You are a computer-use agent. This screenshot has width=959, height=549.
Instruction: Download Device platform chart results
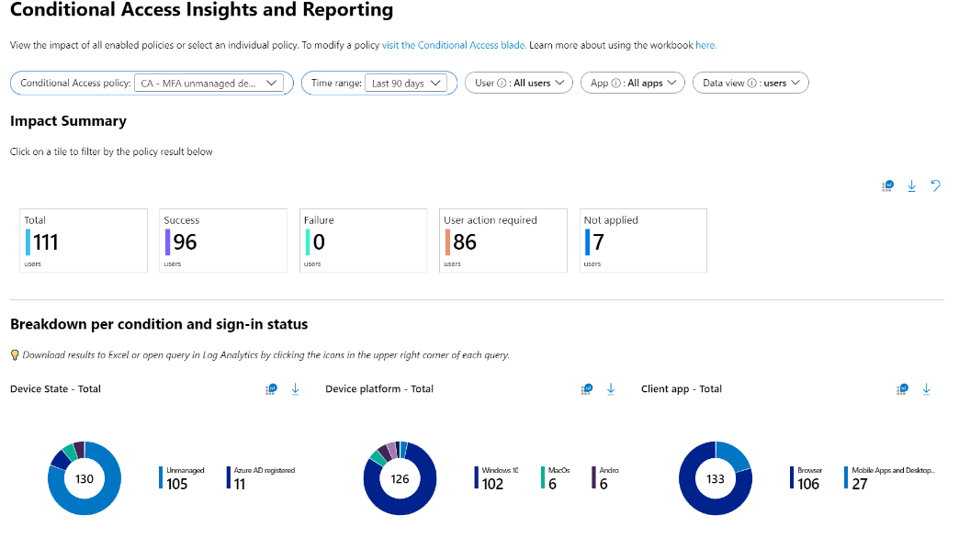pos(611,389)
